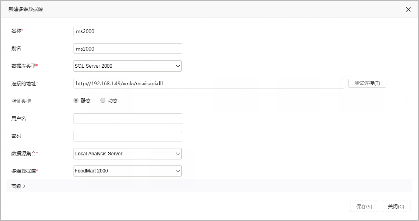Screen dimensions: 419x221
Task: Open the 数据源集合 dropdown showing Local Analysis Server
Action: (127, 153)
